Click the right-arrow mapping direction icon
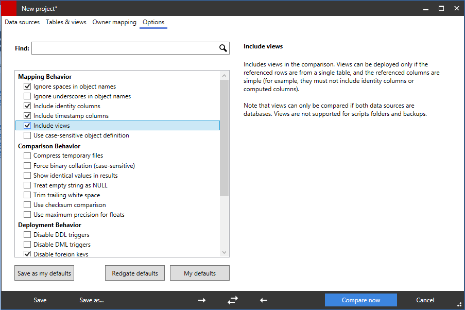 pos(201,300)
